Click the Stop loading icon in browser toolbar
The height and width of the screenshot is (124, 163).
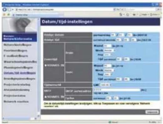click(122, 10)
